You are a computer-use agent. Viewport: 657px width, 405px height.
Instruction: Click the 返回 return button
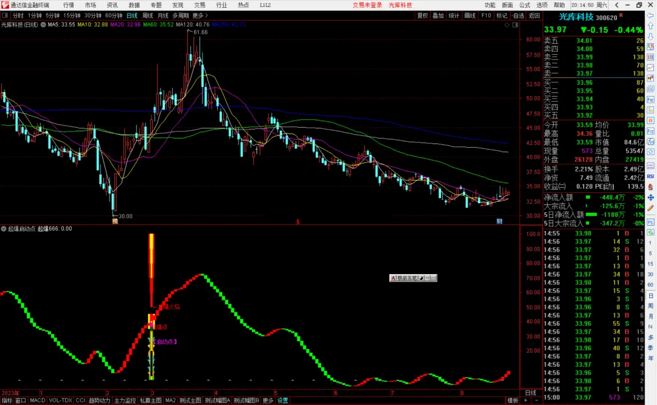(534, 15)
